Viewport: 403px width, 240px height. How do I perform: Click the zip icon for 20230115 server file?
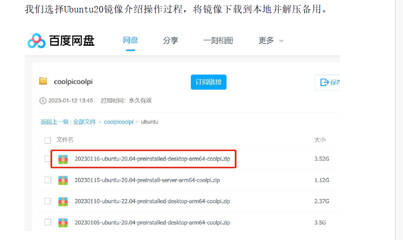pos(63,180)
